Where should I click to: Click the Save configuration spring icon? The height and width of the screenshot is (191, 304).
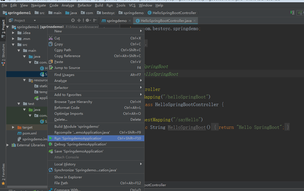coord(51,151)
